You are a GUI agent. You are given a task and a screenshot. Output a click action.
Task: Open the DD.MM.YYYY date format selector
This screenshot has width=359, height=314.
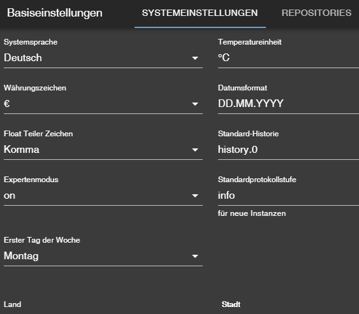(288, 104)
